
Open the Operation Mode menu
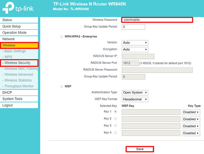click(x=19, y=33)
